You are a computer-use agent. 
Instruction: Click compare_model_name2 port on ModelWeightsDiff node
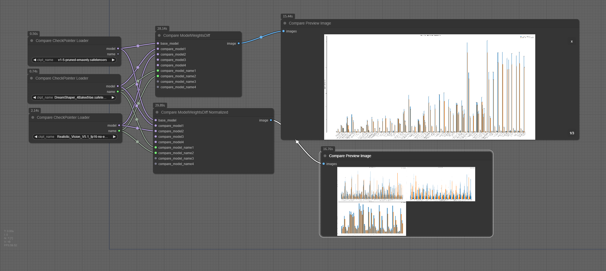point(158,76)
